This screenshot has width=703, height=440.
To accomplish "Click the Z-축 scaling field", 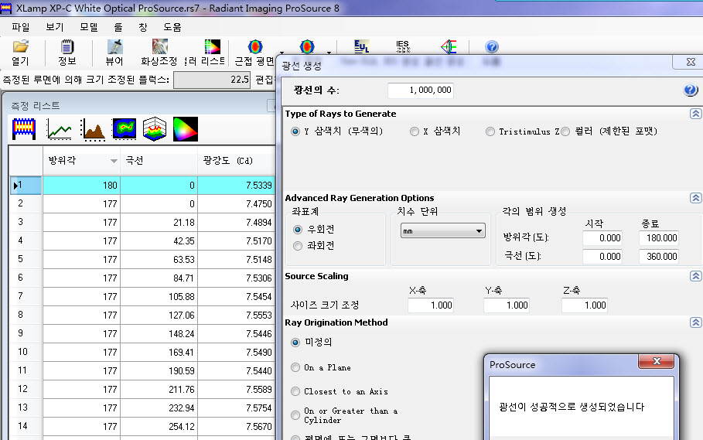I will pos(585,305).
